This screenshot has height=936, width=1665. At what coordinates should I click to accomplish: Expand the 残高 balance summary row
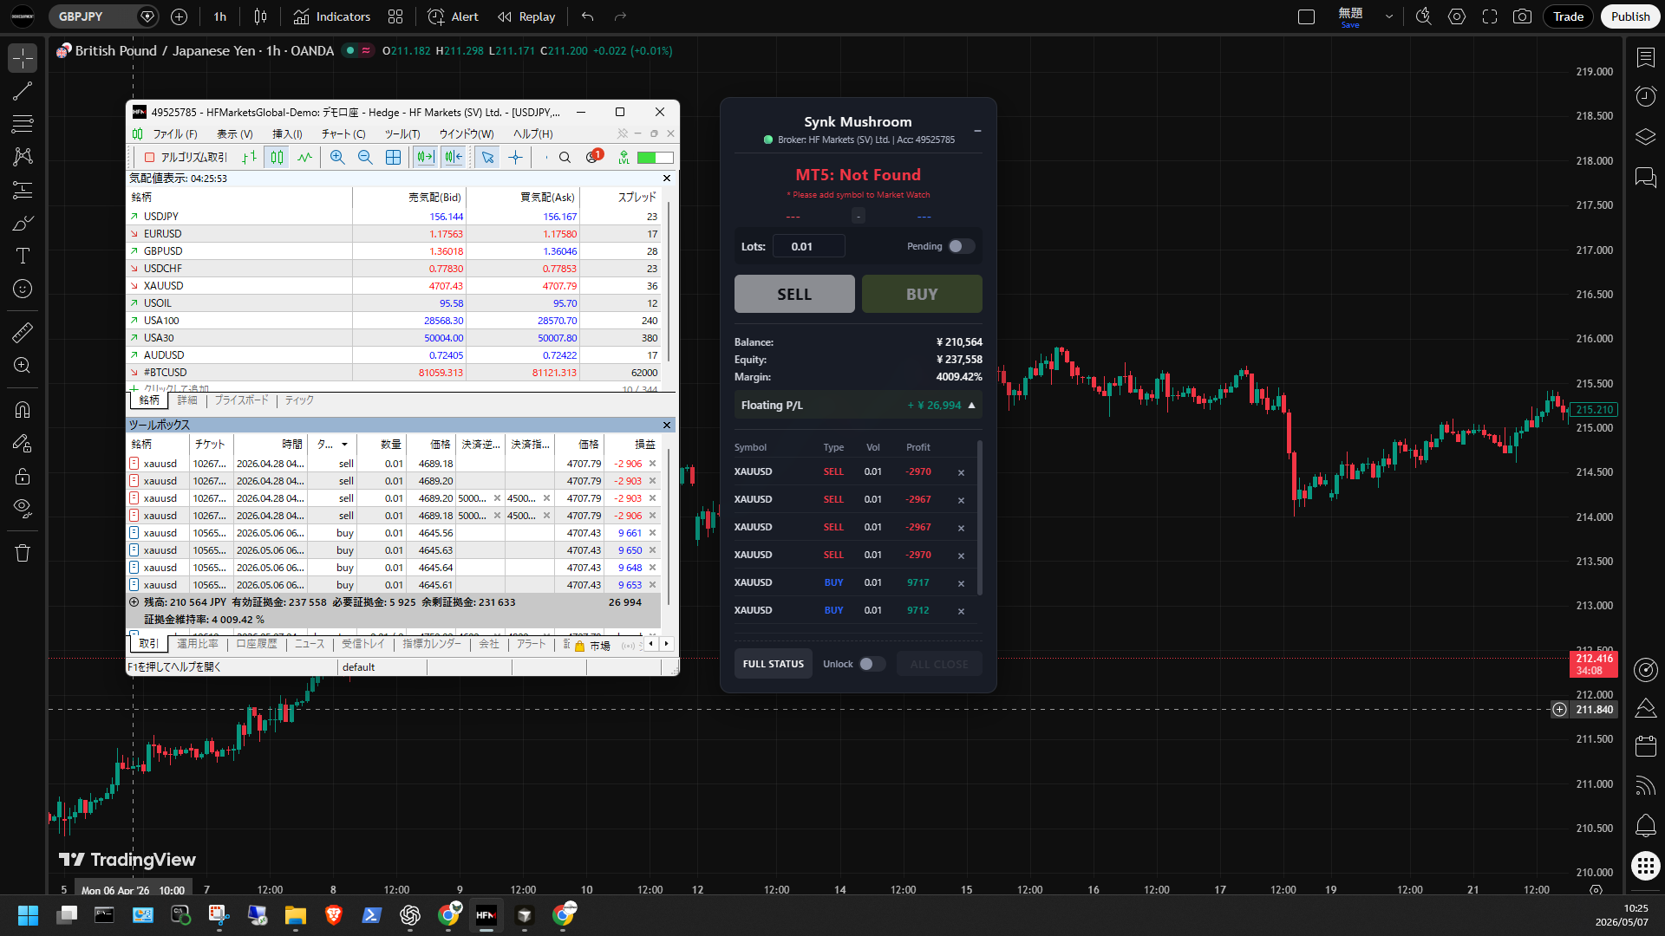134,602
